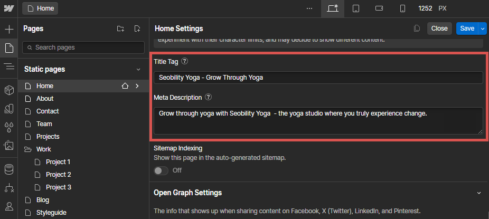This screenshot has height=219, width=489.
Task: Open the Navigator panel icon
Action: (9, 66)
